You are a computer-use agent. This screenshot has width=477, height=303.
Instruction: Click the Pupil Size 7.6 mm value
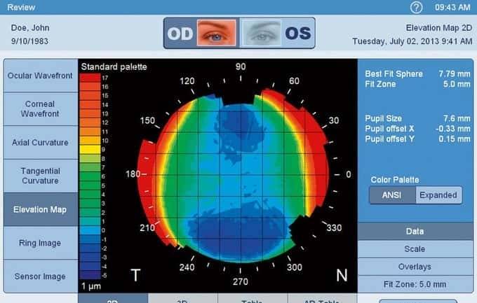pos(457,118)
